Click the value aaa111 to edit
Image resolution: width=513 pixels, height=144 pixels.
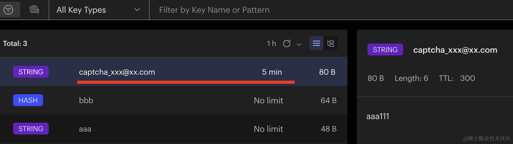point(378,116)
